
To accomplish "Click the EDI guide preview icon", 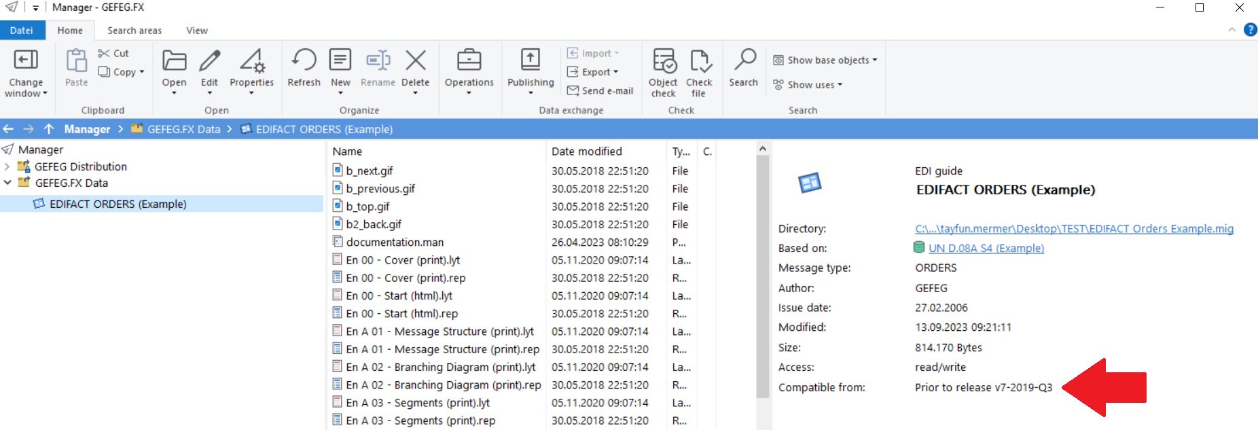I will (x=810, y=182).
